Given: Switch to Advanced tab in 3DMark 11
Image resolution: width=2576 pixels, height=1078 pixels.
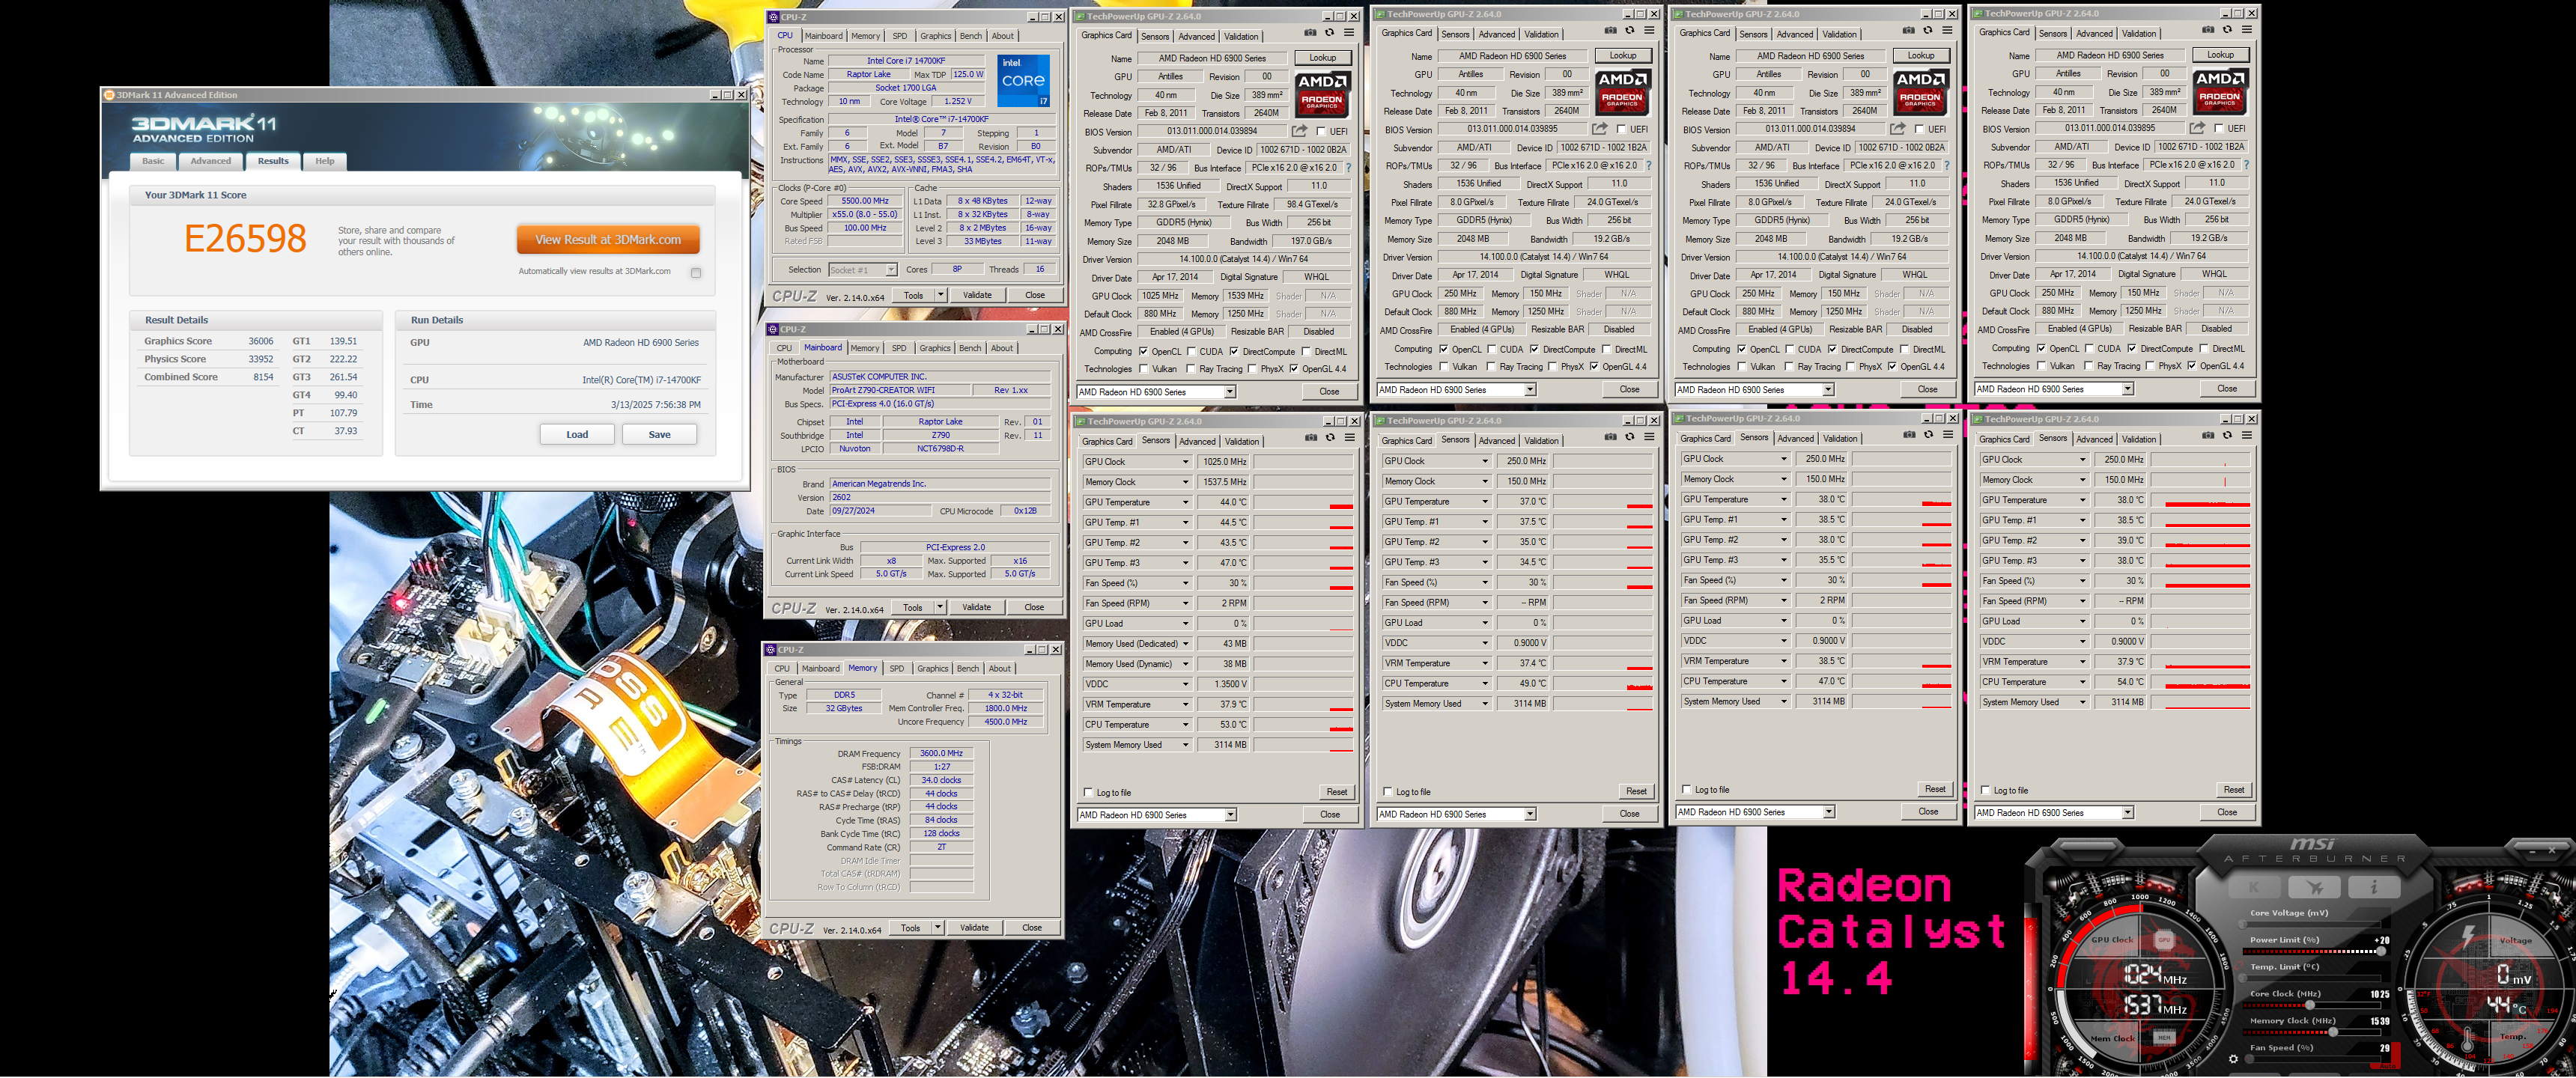Looking at the screenshot, I should tap(211, 161).
